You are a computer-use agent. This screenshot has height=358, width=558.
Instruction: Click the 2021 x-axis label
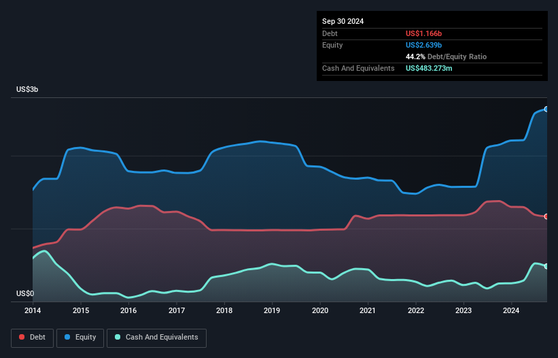pyautogui.click(x=368, y=310)
